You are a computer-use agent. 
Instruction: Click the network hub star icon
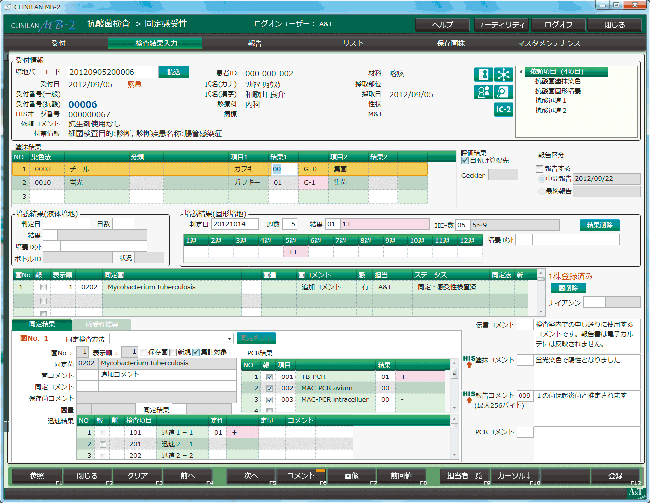click(503, 74)
